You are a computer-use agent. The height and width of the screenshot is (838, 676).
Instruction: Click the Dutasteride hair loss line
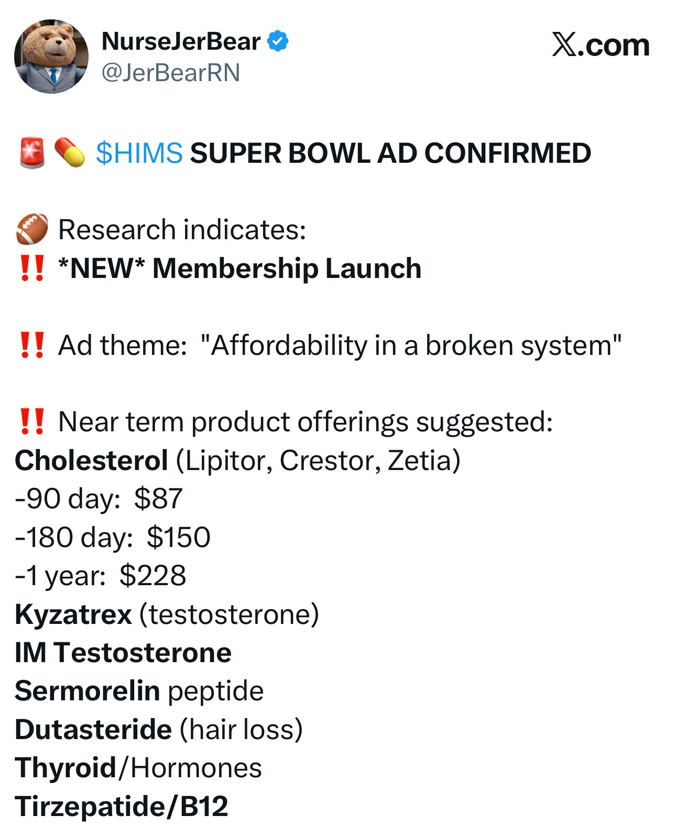pyautogui.click(x=159, y=729)
